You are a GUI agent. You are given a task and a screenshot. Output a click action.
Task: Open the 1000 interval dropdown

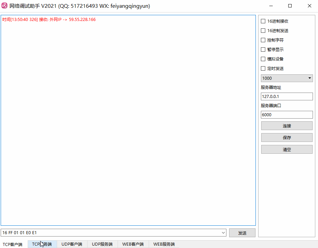(287, 78)
